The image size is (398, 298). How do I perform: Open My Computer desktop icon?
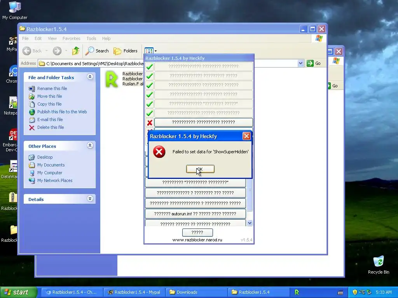pos(15,10)
